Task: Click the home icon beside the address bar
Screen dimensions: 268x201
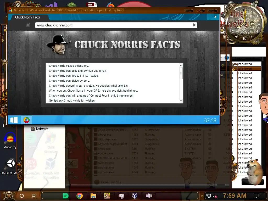Action: point(28,25)
